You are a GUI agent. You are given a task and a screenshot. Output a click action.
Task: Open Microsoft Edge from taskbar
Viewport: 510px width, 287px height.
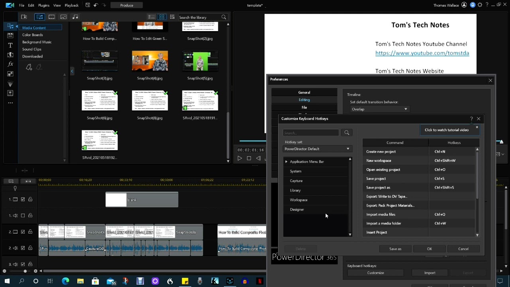[x=66, y=281]
